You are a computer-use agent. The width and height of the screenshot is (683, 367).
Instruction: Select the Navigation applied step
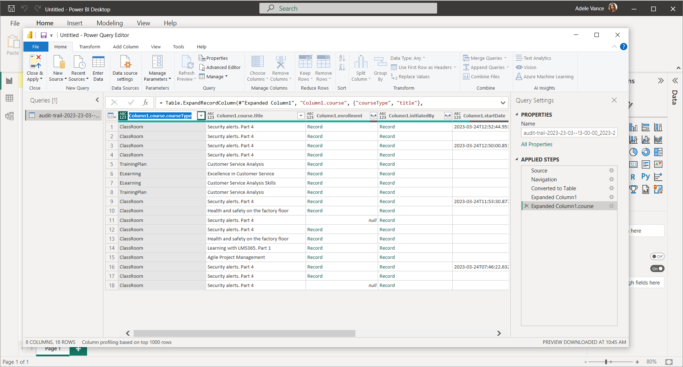544,180
